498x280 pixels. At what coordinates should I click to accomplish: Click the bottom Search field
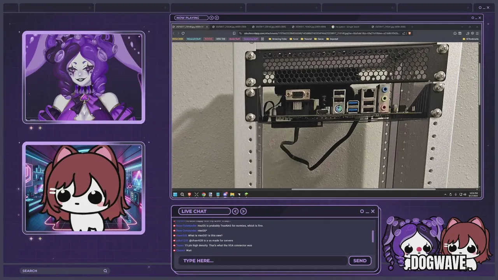(x=65, y=271)
